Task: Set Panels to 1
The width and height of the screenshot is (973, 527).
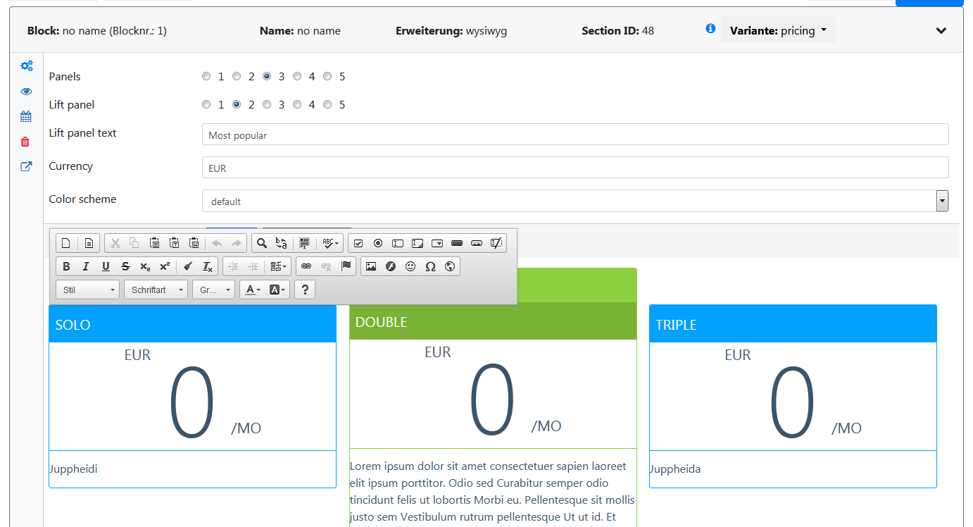Action: (x=206, y=76)
